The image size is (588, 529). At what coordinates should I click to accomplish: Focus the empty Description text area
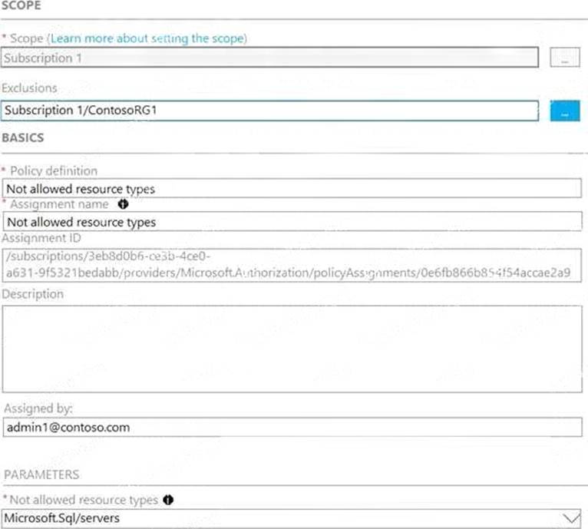[x=291, y=349]
